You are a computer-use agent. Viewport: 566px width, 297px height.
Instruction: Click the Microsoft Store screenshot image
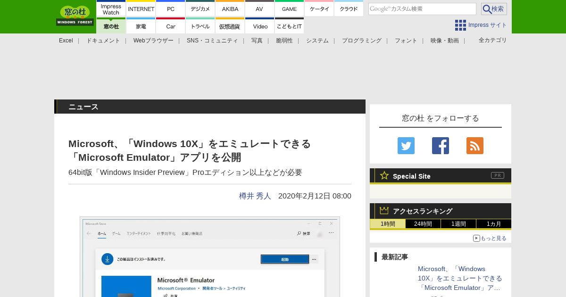[x=210, y=257]
